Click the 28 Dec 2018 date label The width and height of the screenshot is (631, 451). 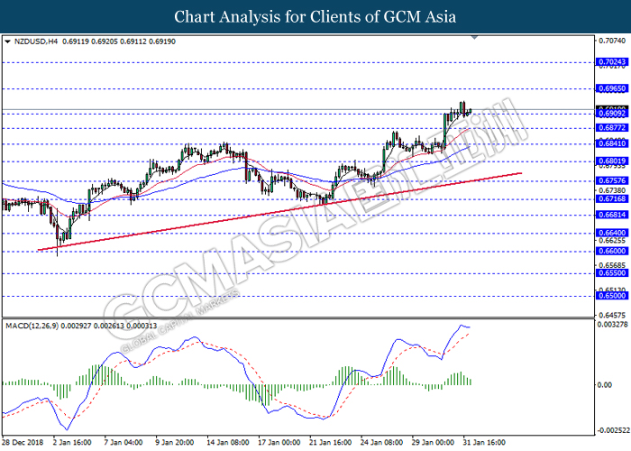click(22, 443)
